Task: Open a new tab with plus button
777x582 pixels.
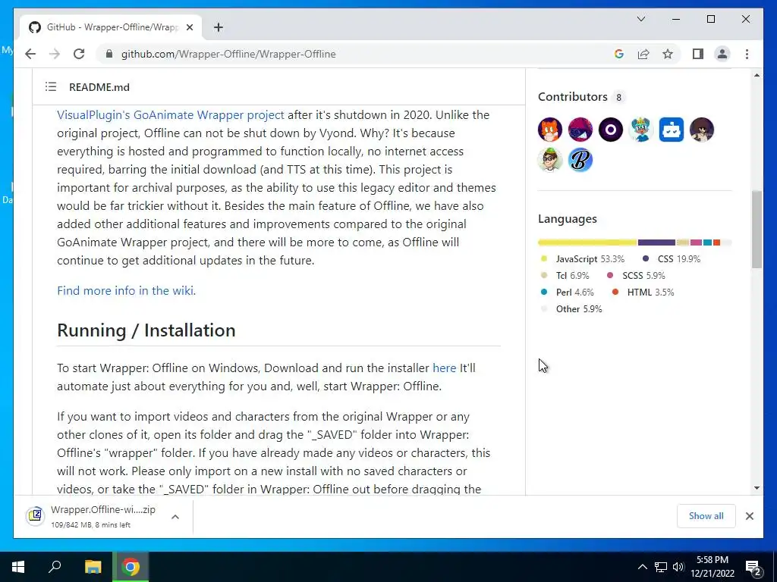Action: (219, 27)
